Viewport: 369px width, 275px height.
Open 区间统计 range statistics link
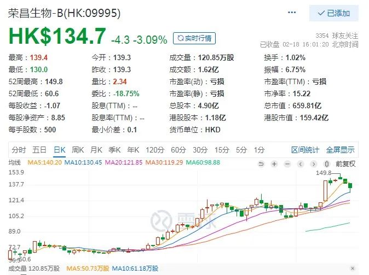(x=305, y=150)
